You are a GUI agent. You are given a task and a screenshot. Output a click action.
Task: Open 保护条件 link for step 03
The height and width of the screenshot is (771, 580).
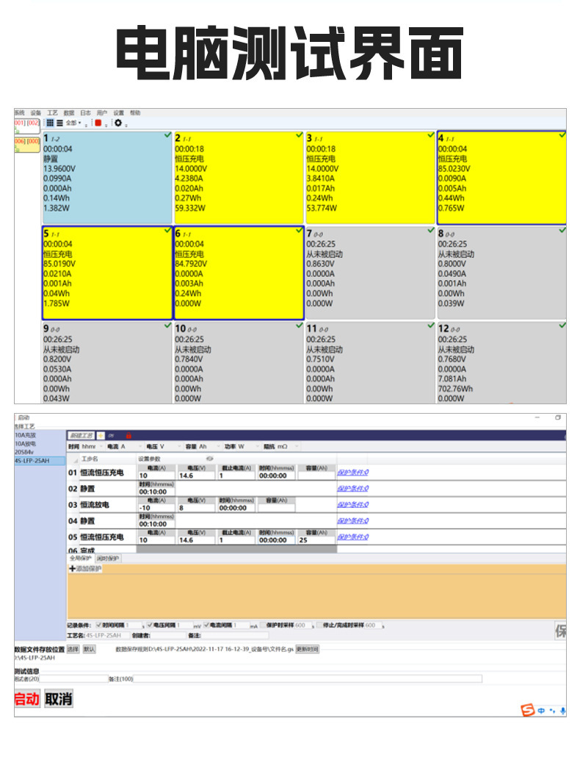(352, 505)
